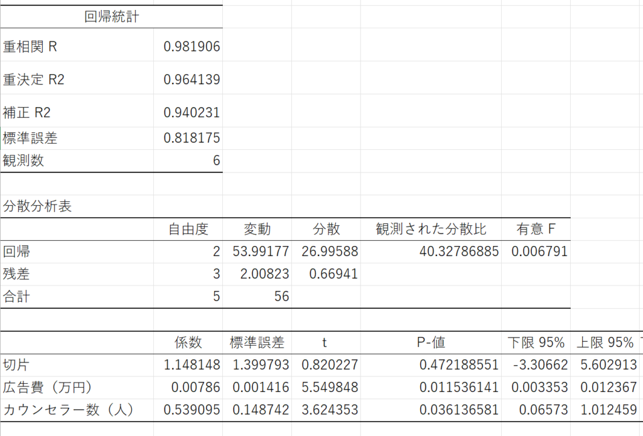Screen dimensions: 643x436
Task: Select the 回帰統計 header cell
Action: 111,17
